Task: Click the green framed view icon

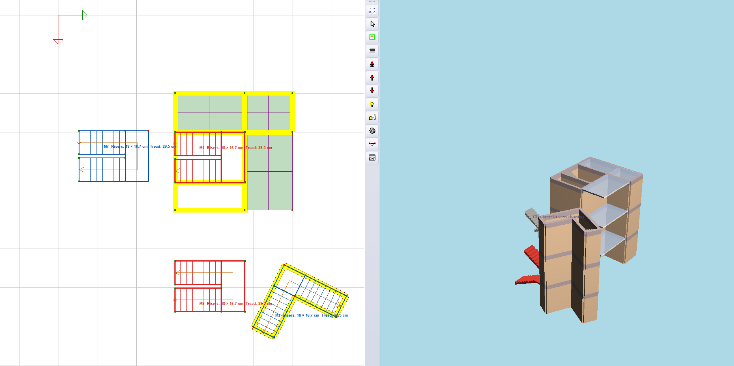Action: [x=372, y=37]
